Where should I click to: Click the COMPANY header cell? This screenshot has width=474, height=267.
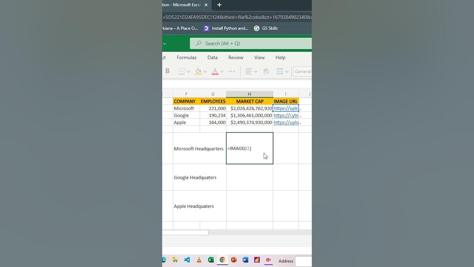click(x=186, y=101)
